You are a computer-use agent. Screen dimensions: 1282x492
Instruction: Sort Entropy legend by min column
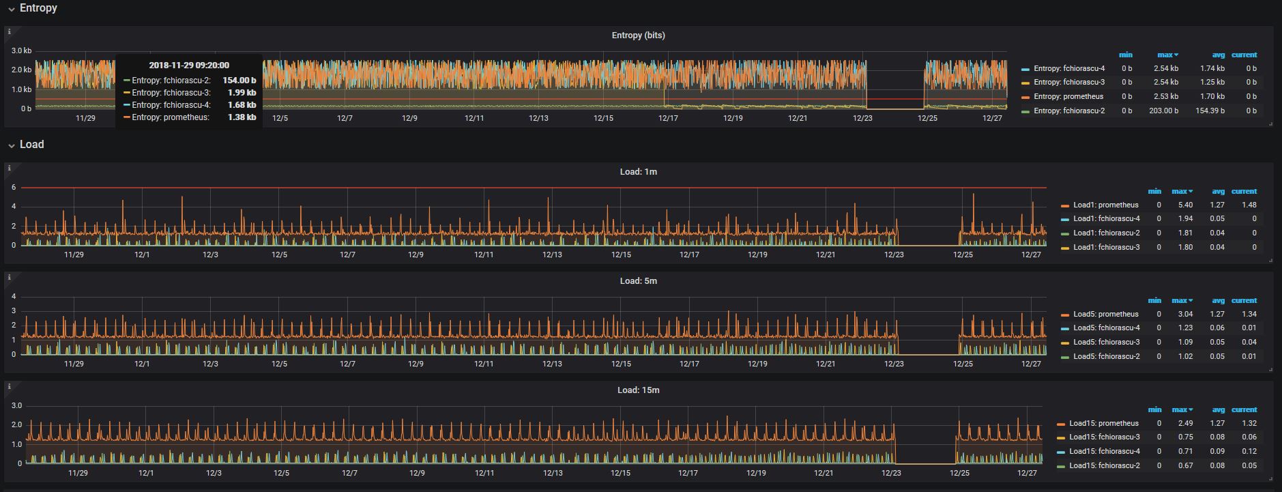coord(1126,55)
